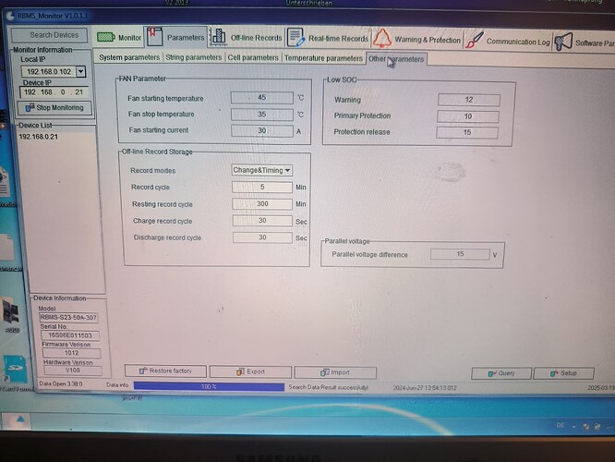Click the Query button
This screenshot has height=462, width=615.
pyautogui.click(x=501, y=373)
